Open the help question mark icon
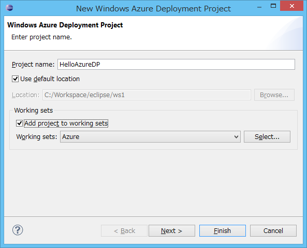Screen dimensions: 307x248 tap(18, 230)
